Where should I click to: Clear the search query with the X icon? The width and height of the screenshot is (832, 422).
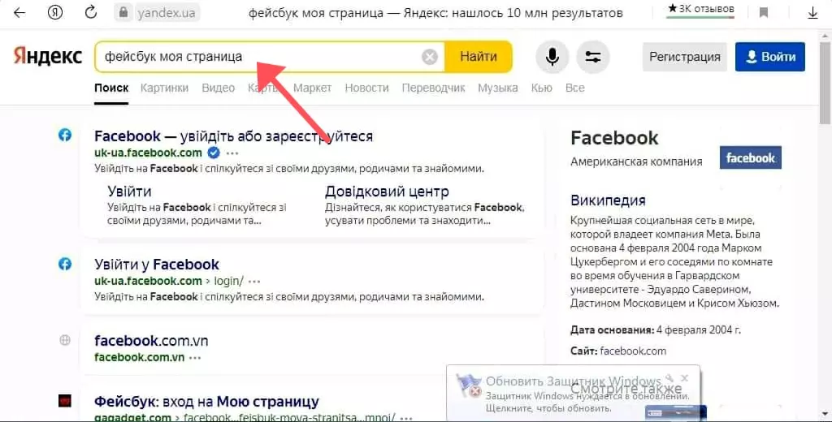(430, 57)
